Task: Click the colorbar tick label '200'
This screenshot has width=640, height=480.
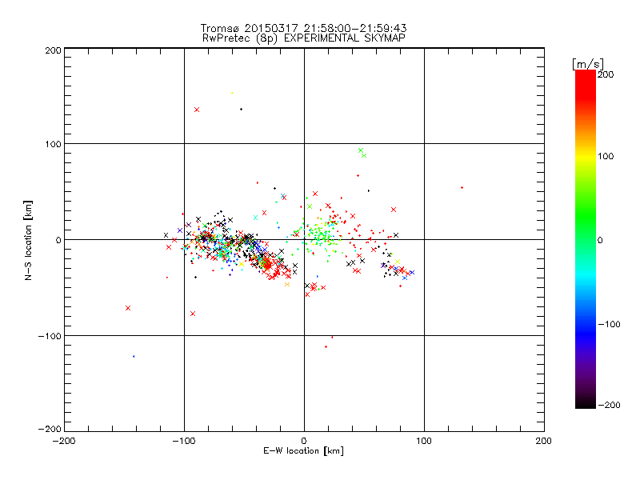Action: click(606, 74)
